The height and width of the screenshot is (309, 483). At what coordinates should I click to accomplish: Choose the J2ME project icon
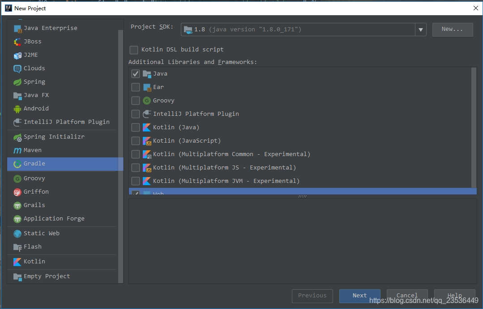pyautogui.click(x=17, y=56)
